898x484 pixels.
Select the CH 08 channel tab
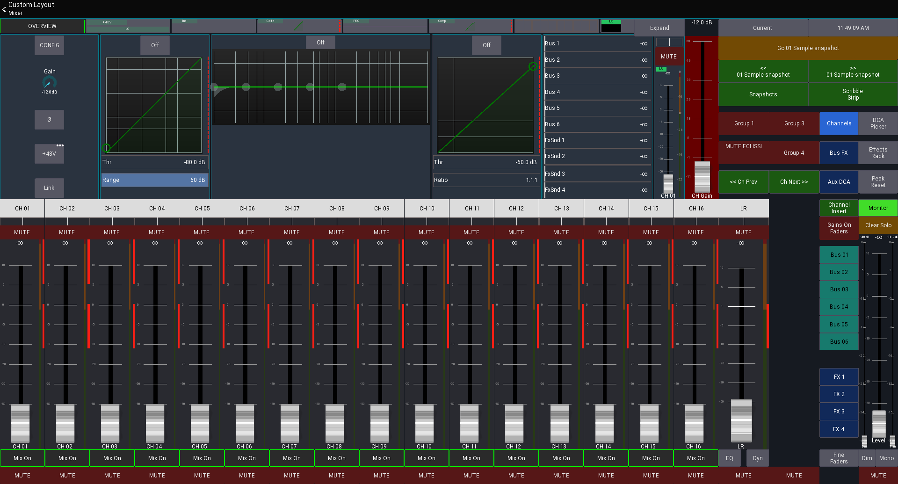[336, 208]
